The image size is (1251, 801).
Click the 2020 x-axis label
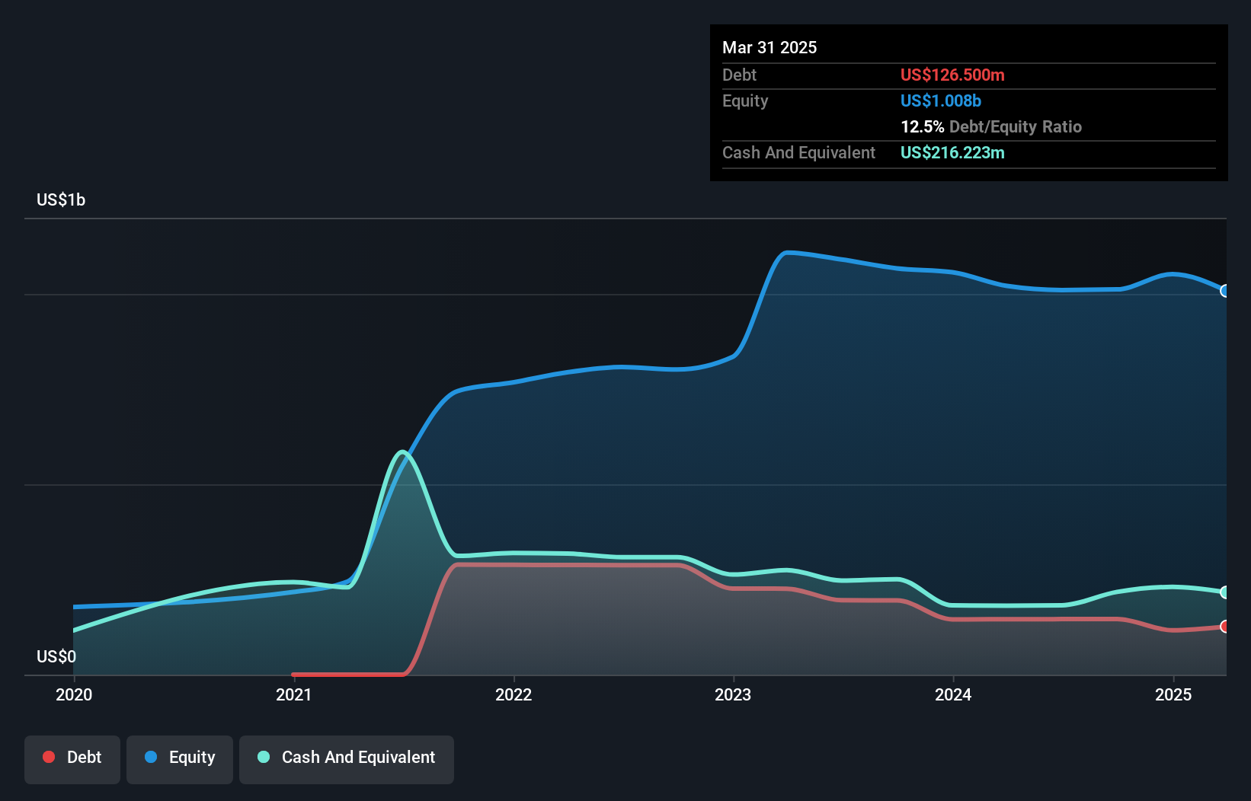coord(74,694)
